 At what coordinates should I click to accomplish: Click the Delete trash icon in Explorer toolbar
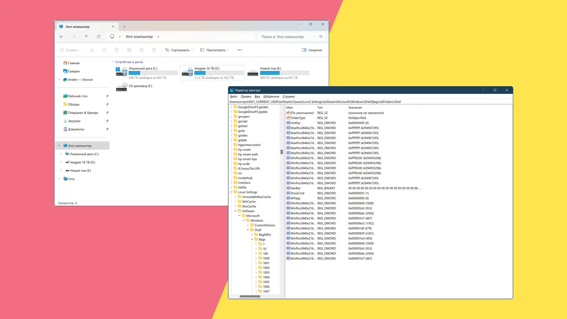154,50
